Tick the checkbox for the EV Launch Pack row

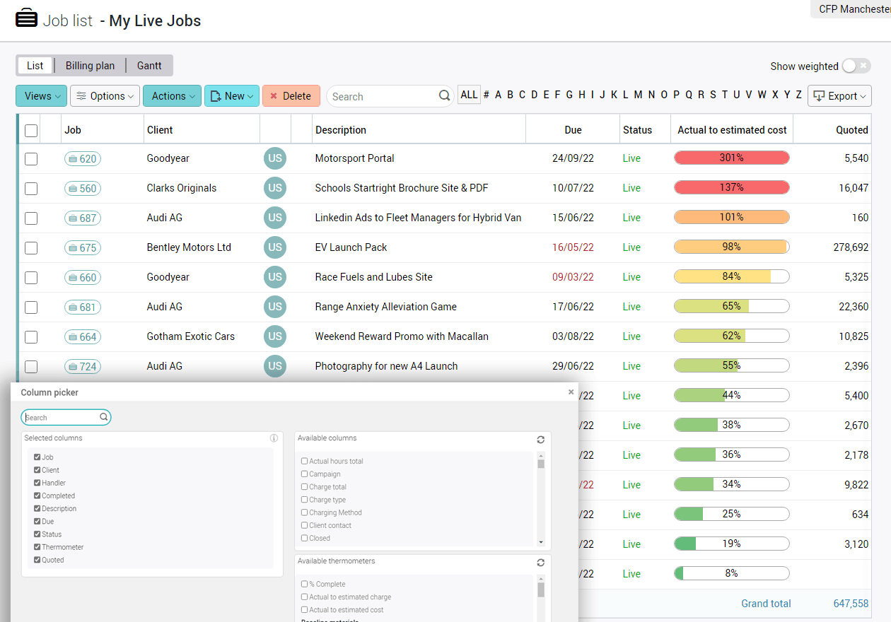point(31,248)
